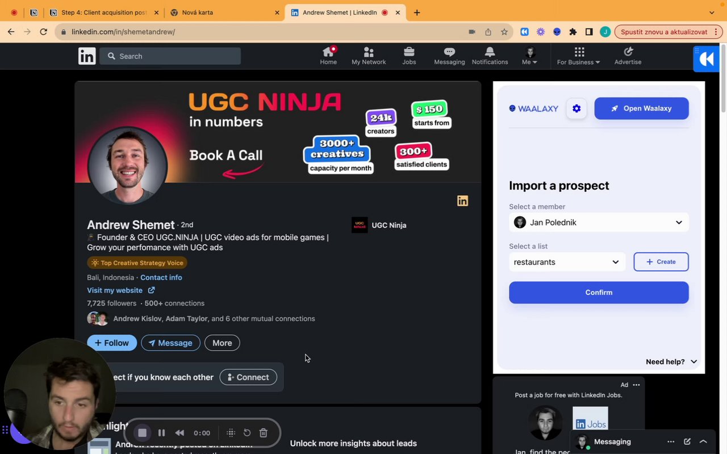Open Messaging in the top nav
This screenshot has width=727, height=454.
tap(449, 56)
